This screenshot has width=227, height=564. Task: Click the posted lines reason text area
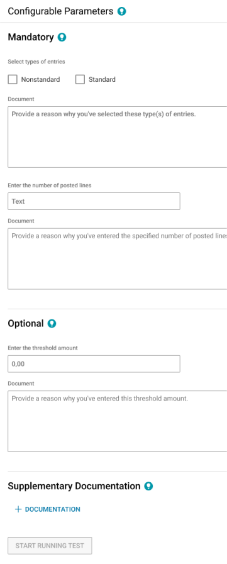[x=118, y=258]
